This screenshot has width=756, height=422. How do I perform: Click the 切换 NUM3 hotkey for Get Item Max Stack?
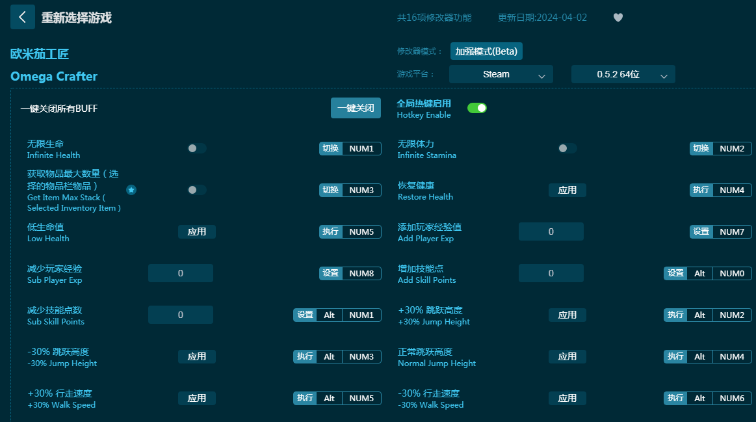point(350,190)
